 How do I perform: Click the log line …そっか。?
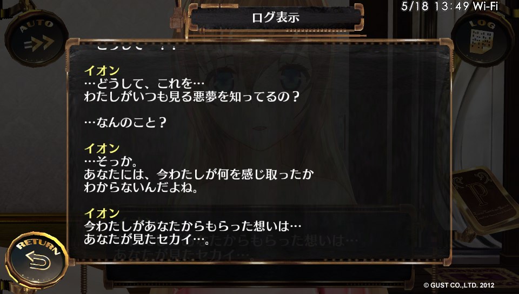[x=110, y=162]
